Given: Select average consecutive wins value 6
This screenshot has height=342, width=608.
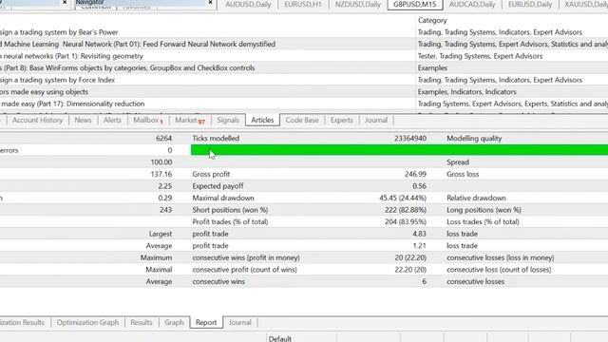Looking at the screenshot, I should coord(424,282).
